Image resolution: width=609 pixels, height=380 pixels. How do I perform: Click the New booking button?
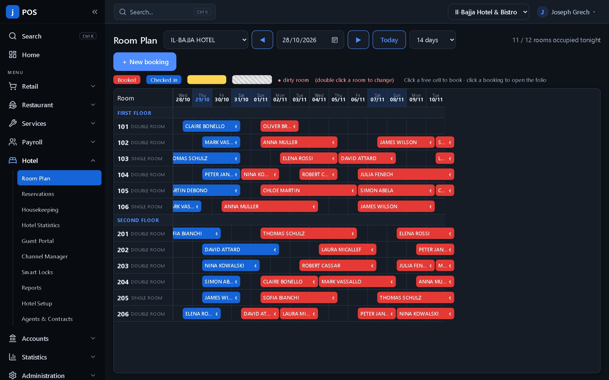click(145, 62)
